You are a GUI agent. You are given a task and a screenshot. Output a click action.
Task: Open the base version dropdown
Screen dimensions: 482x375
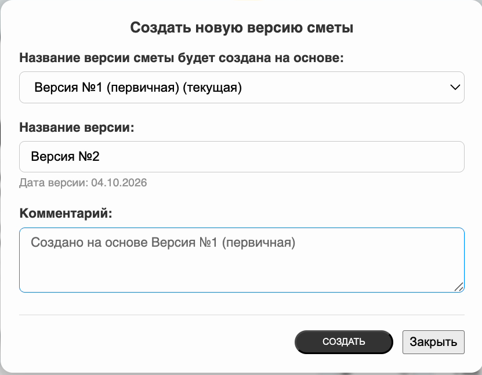[242, 88]
